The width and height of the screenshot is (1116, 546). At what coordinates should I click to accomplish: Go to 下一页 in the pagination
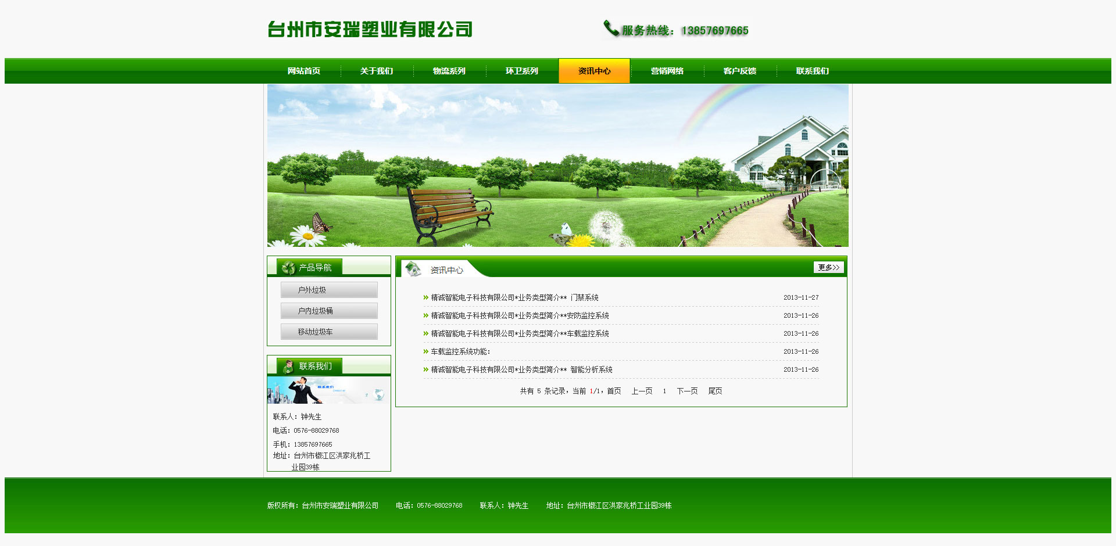[687, 391]
